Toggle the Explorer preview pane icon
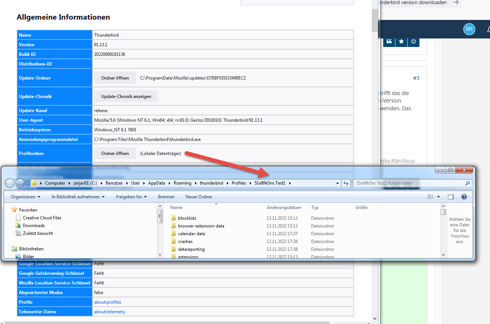490x324 pixels. [x=450, y=197]
